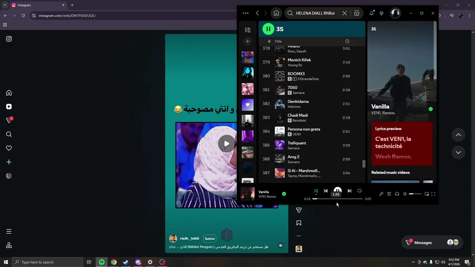
Task: Create new playlist plus icon
Action: point(248,41)
